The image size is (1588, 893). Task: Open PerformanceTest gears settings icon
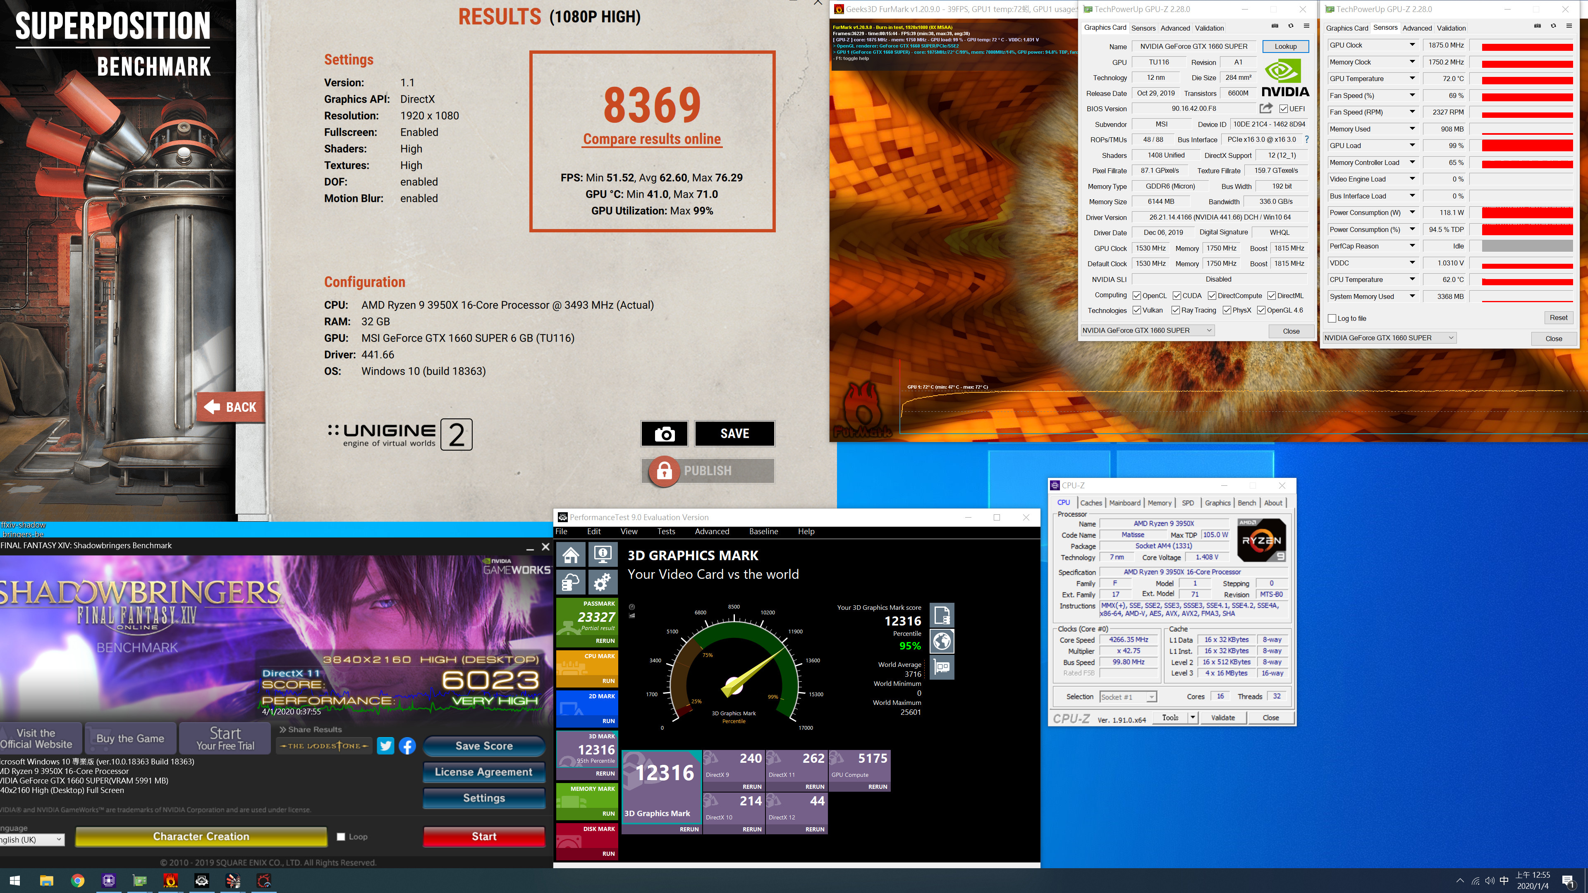(x=602, y=582)
